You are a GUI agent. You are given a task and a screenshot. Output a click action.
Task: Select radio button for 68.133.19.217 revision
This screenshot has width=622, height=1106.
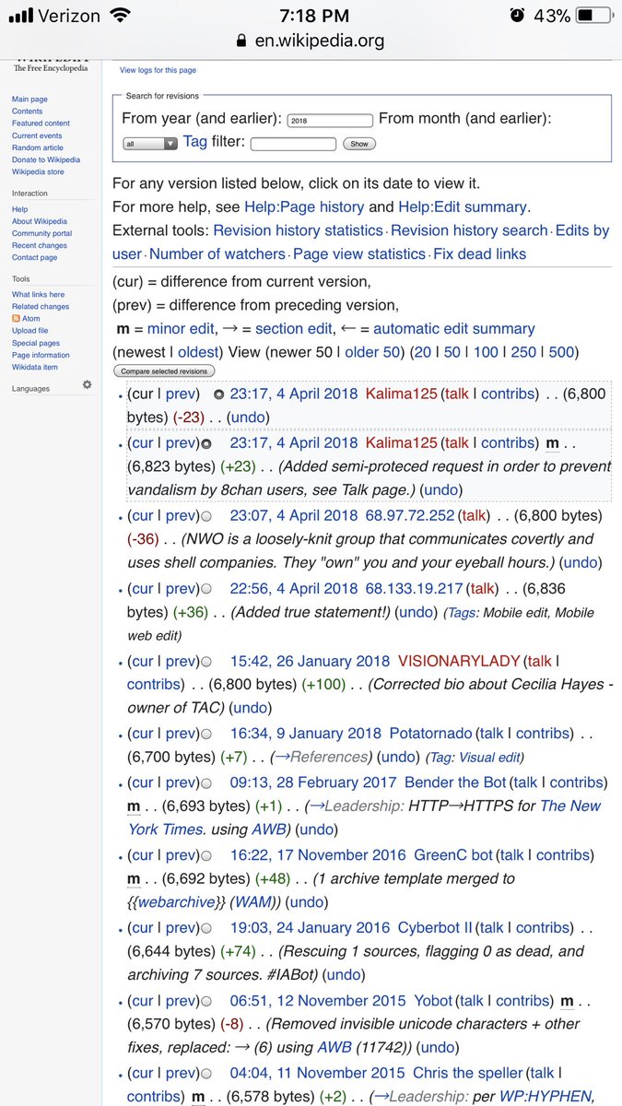point(206,589)
